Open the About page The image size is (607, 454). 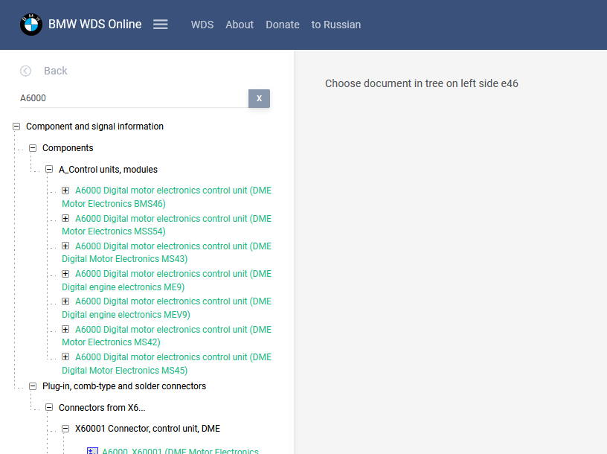click(x=240, y=25)
